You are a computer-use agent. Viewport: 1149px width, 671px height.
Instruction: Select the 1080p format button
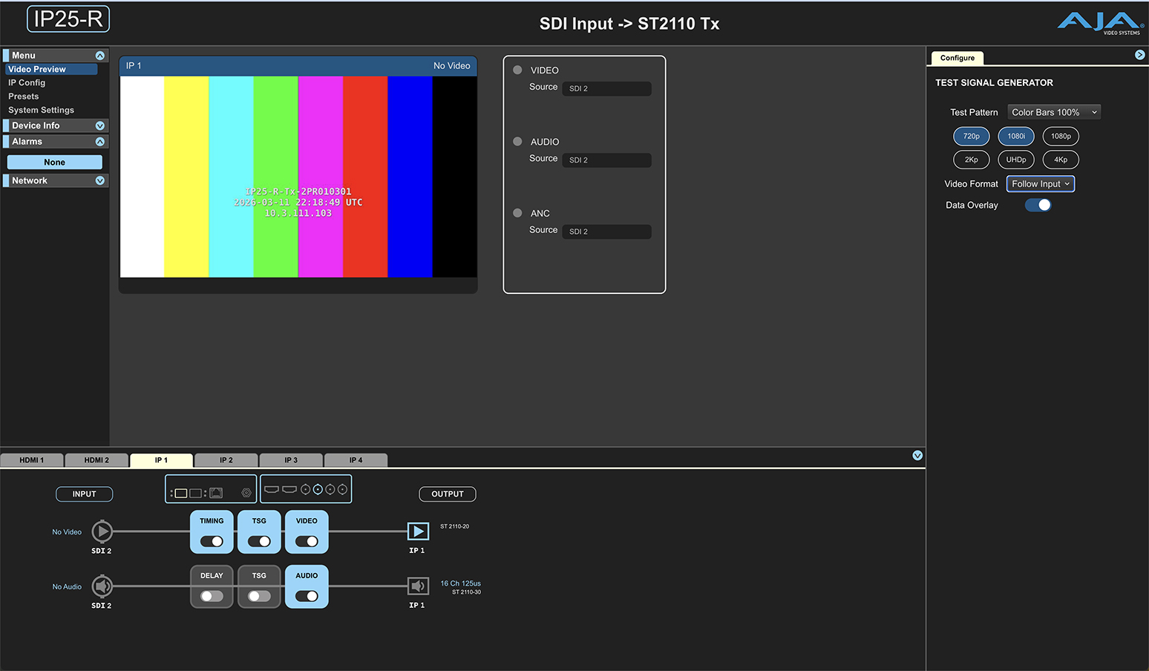pos(1060,137)
